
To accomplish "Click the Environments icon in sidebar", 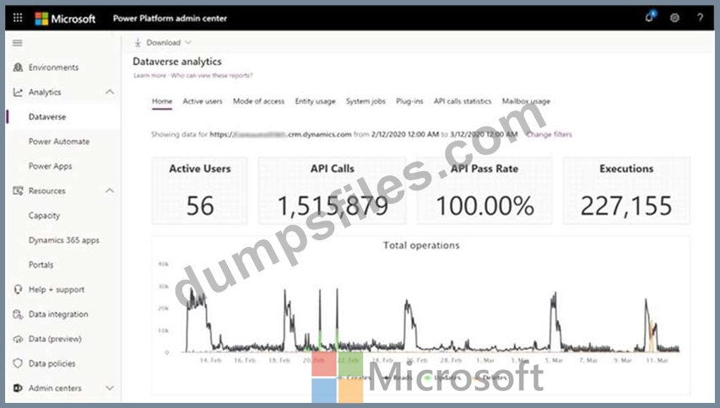I will 18,67.
